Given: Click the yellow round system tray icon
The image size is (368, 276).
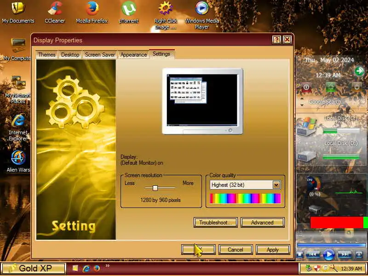Looking at the screenshot, I should tap(325, 268).
